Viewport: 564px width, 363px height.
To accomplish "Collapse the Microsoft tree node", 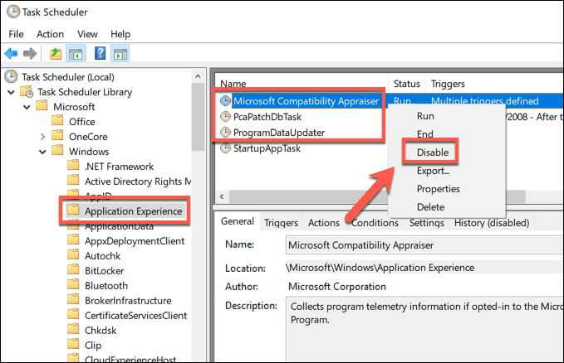I will (27, 107).
